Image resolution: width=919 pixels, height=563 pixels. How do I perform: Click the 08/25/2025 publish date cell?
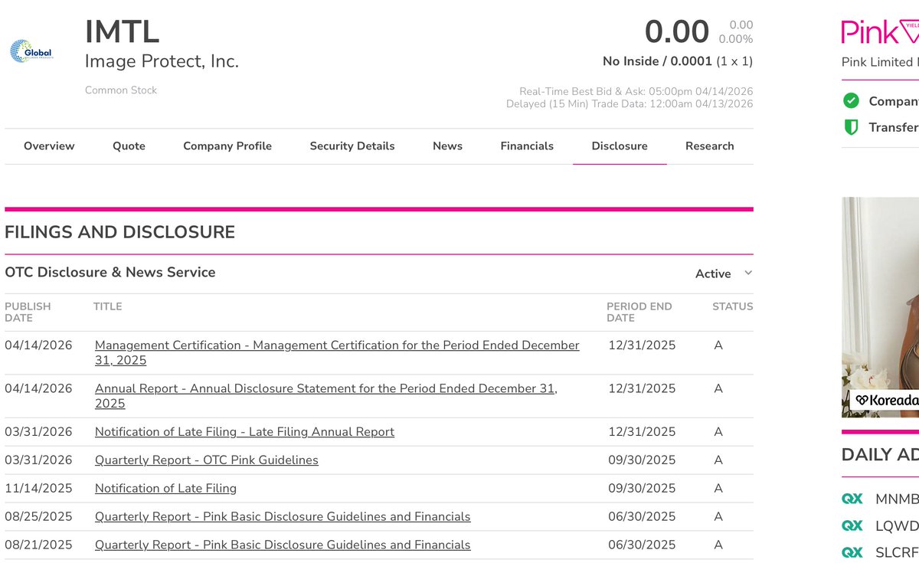pos(38,517)
